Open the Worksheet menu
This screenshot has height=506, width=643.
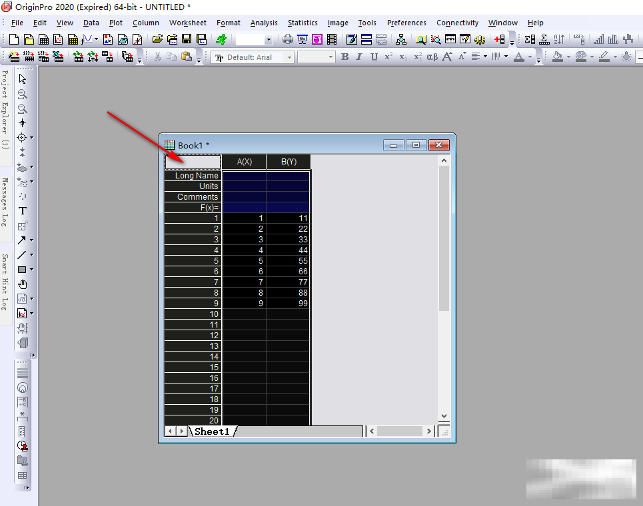coord(188,23)
